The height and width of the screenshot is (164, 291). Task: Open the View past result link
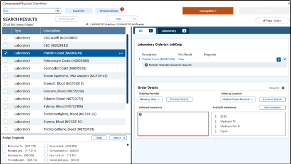pos(181,59)
